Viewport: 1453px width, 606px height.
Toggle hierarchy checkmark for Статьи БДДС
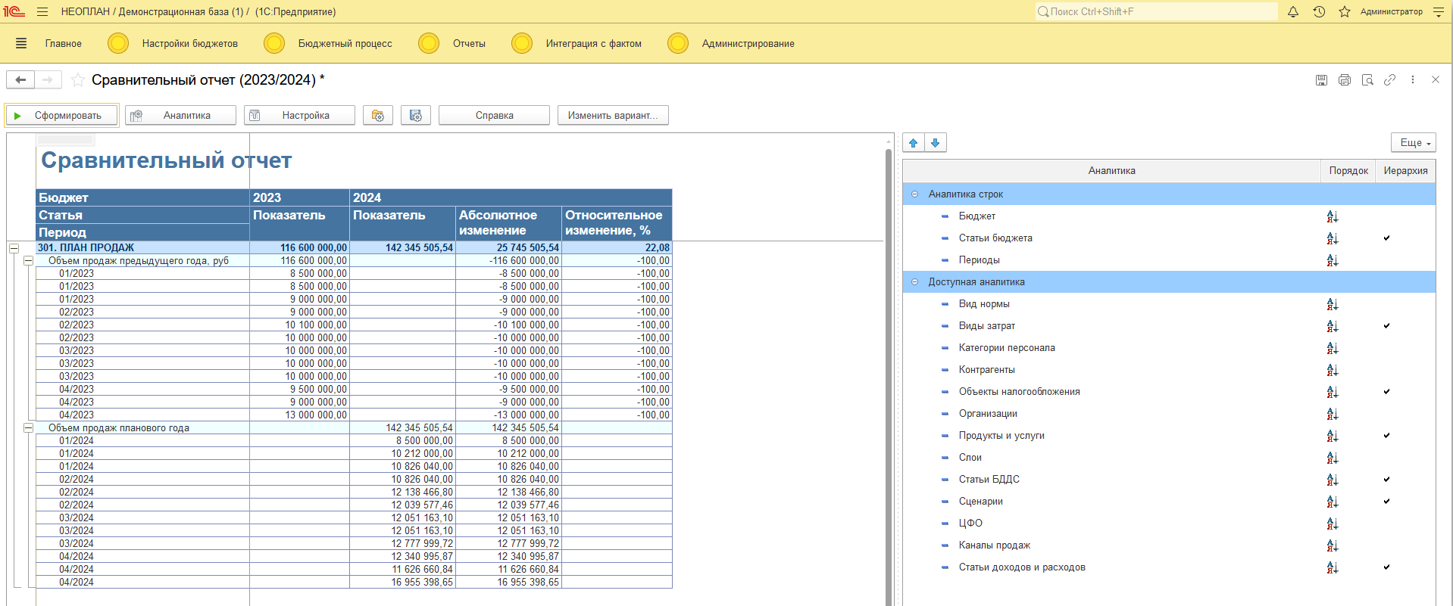(1386, 479)
